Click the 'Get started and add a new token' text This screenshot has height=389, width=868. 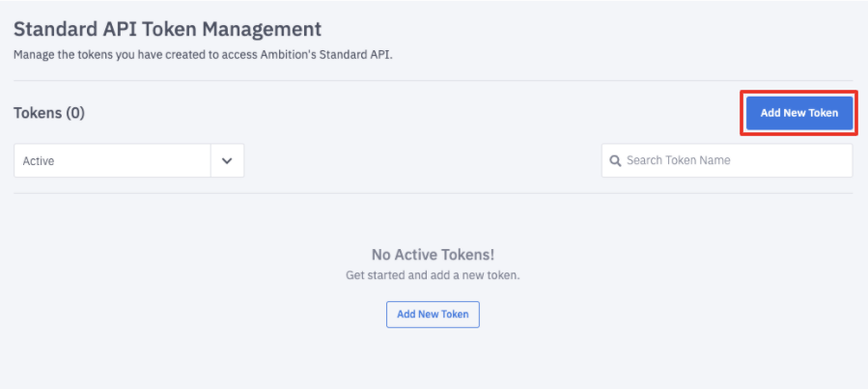[x=433, y=275]
